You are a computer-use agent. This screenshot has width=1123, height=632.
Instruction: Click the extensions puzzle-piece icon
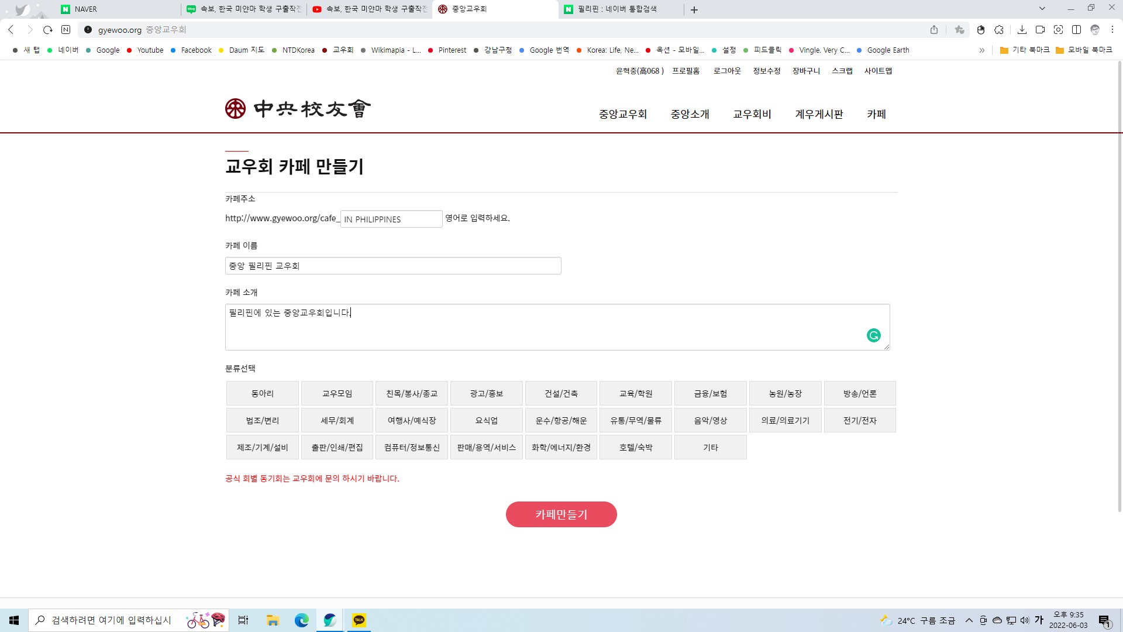[x=999, y=30]
